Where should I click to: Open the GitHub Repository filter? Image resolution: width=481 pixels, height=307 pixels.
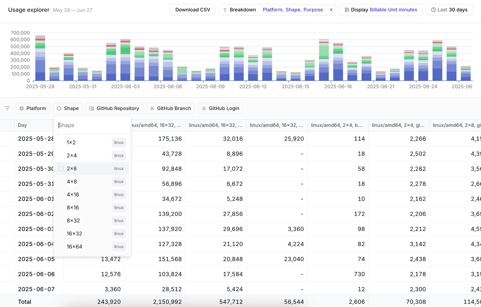pyautogui.click(x=114, y=108)
